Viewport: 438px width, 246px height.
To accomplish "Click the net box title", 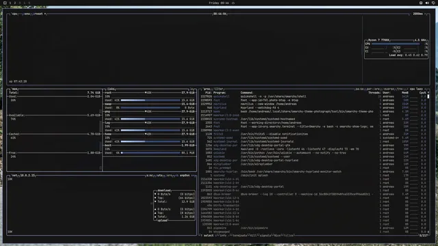I will (14, 176).
